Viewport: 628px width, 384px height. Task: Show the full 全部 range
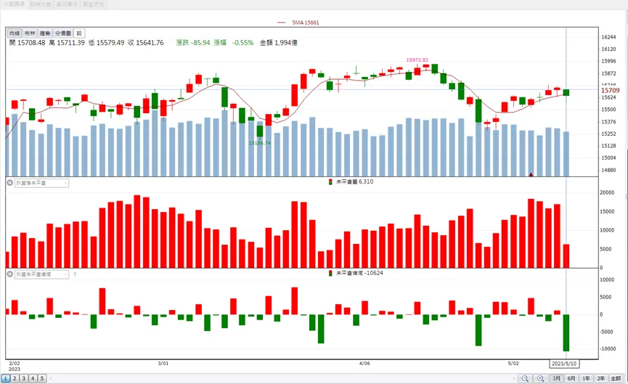point(616,378)
